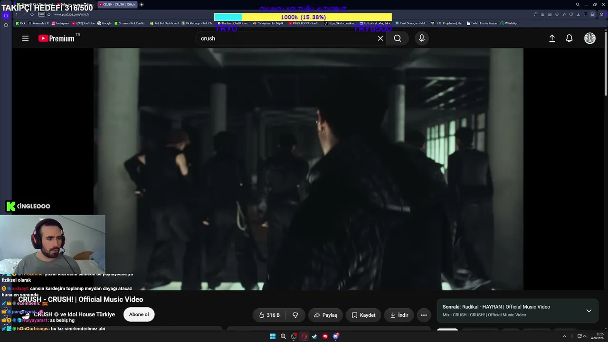
Task: Open the YouTube hamburger guide menu
Action: point(25,38)
